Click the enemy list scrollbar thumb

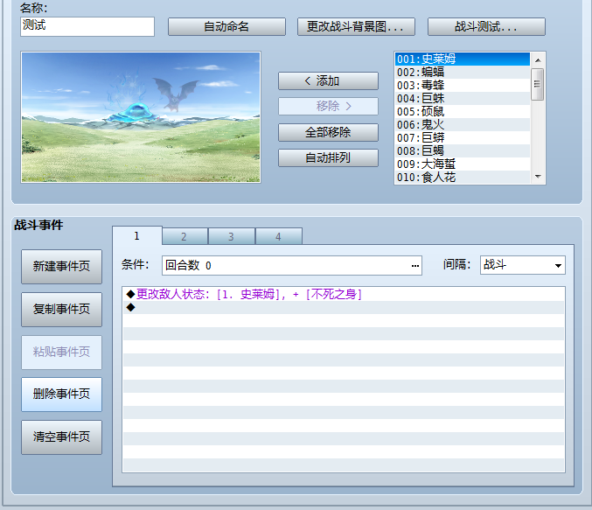[x=538, y=84]
